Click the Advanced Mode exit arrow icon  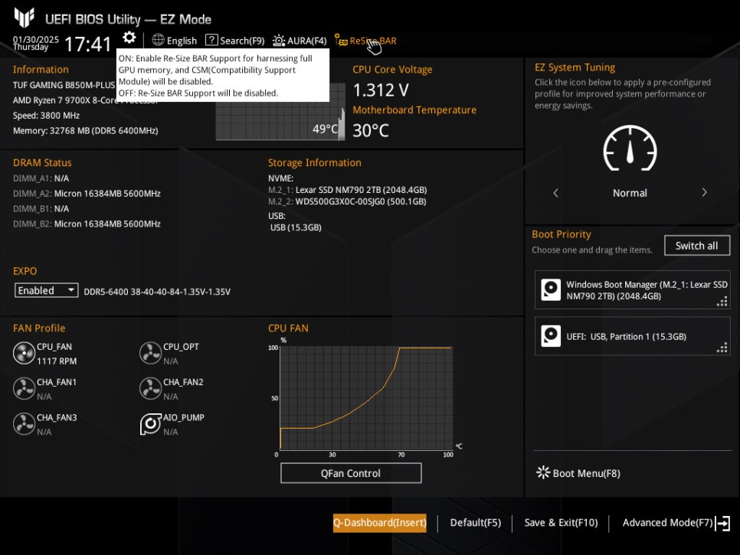click(x=723, y=523)
